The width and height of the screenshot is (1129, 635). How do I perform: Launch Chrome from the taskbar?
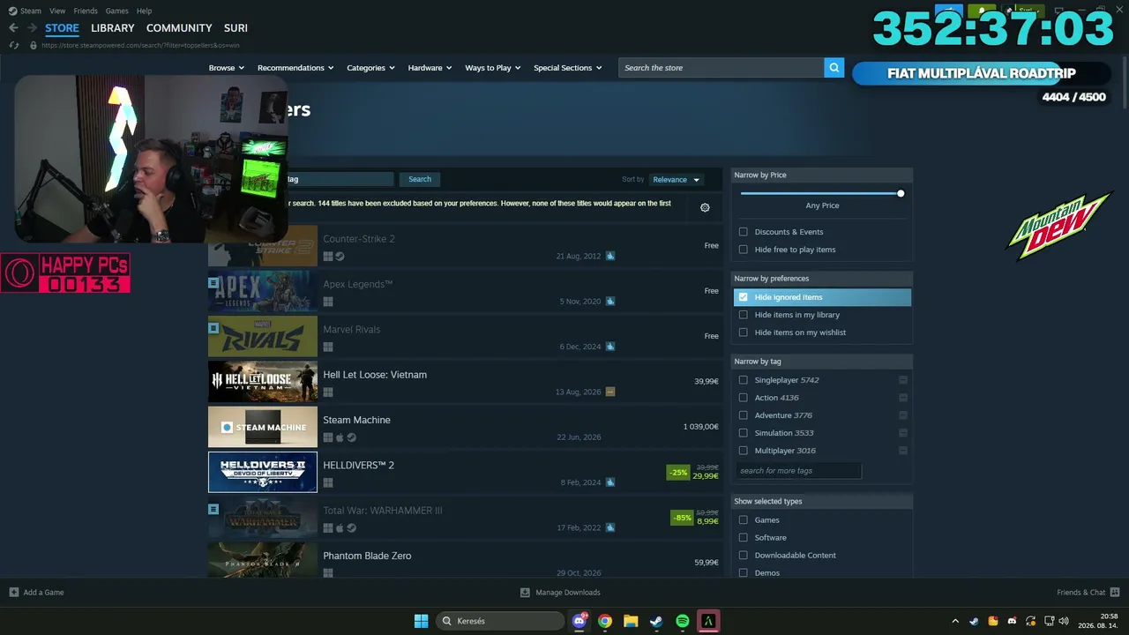(605, 621)
